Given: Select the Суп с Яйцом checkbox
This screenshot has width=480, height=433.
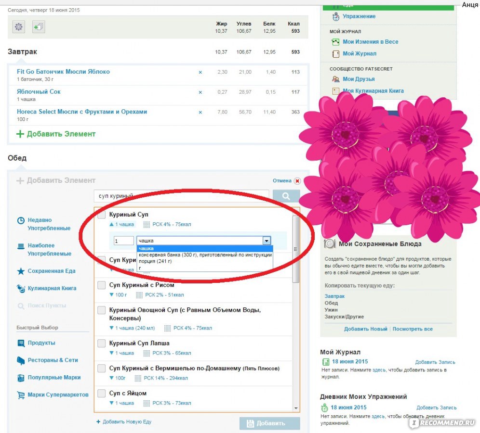Looking at the screenshot, I should click(x=101, y=394).
